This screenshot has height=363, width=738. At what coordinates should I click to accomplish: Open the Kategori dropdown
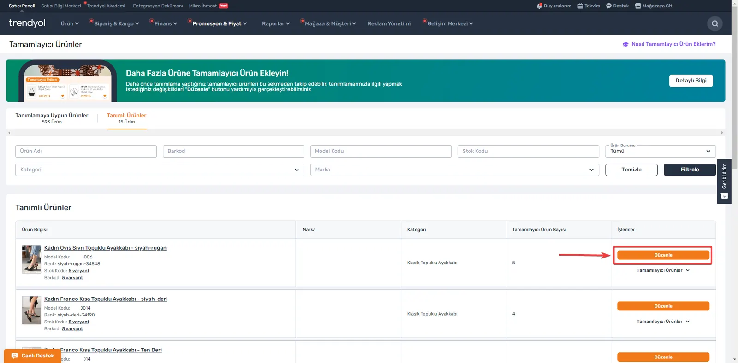(160, 170)
